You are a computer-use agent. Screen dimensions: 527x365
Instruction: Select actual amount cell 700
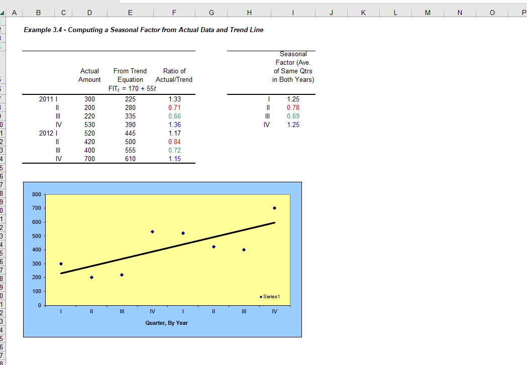[89, 159]
